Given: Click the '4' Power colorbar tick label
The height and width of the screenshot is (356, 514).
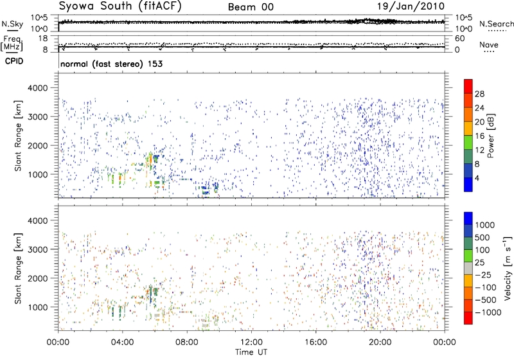Looking at the screenshot, I should [477, 179].
